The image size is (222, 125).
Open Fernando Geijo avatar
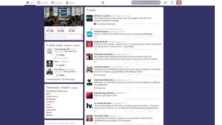point(90,118)
